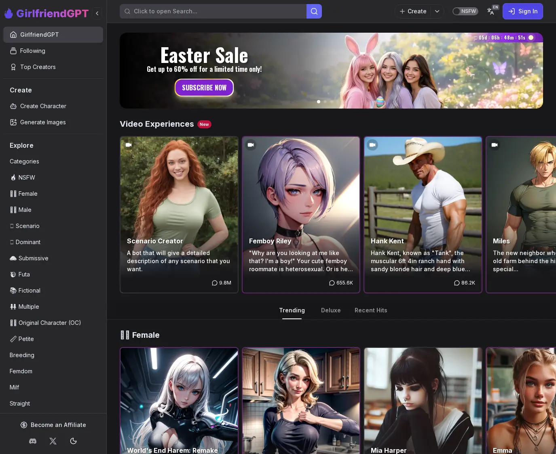Focus the search input field
The height and width of the screenshot is (454, 556).
click(x=213, y=11)
